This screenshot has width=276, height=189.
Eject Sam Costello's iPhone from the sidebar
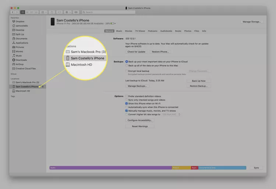(43, 87)
